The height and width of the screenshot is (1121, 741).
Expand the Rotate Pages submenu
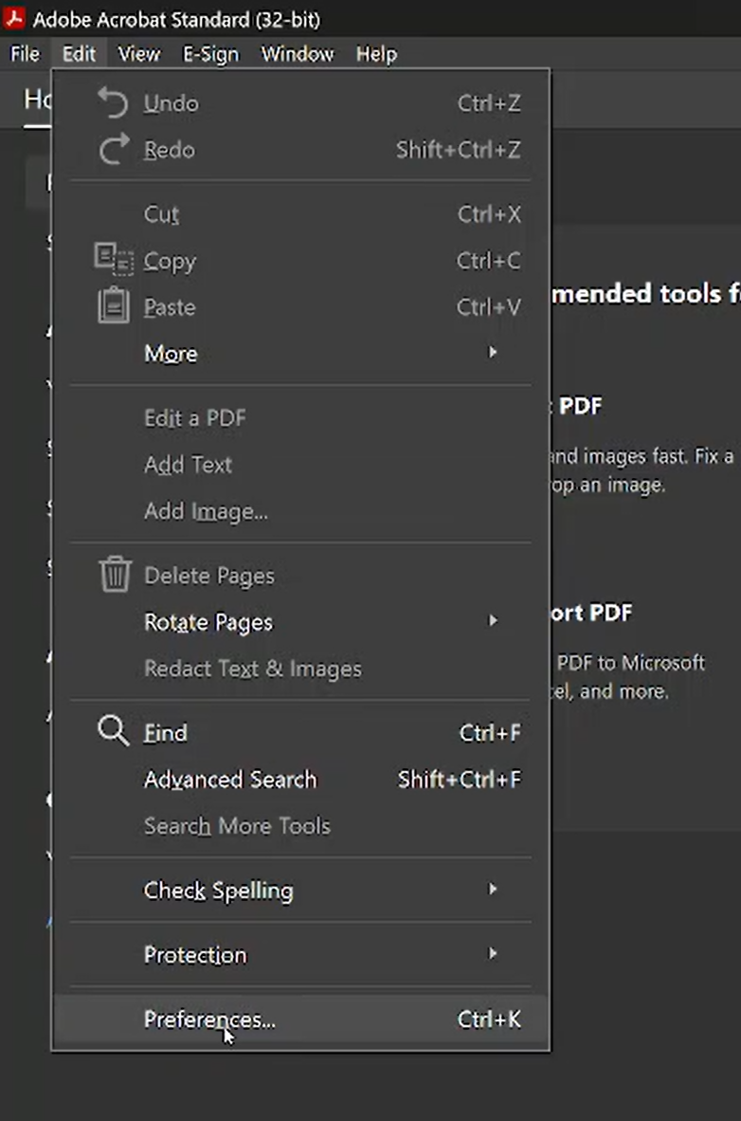coord(208,622)
